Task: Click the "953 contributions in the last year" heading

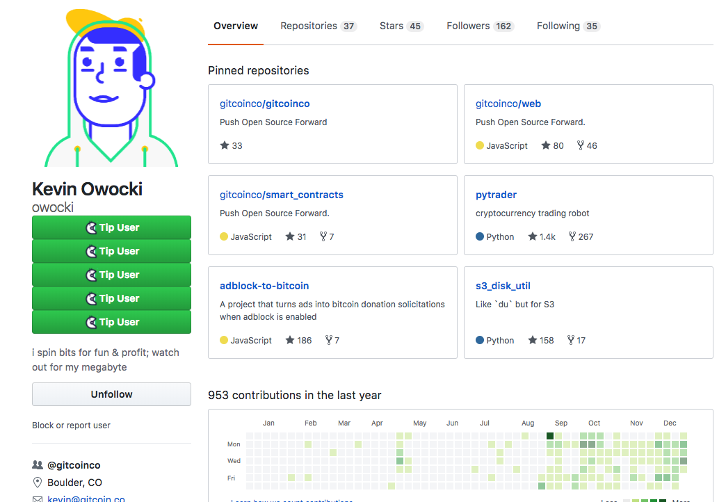Action: pyautogui.click(x=294, y=395)
